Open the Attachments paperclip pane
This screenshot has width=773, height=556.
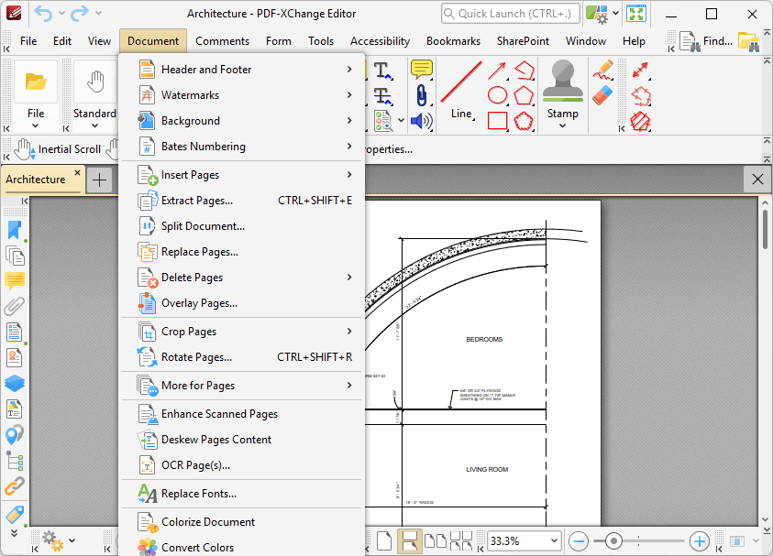tap(15, 306)
